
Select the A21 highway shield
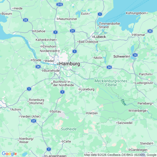(73, 31)
